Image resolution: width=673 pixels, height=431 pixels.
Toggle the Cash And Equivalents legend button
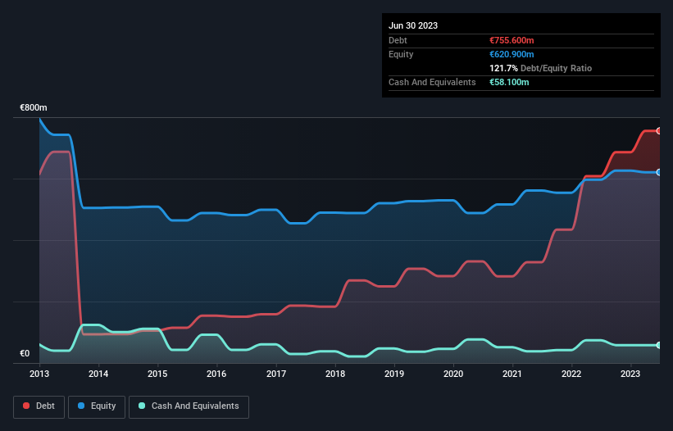click(x=189, y=406)
